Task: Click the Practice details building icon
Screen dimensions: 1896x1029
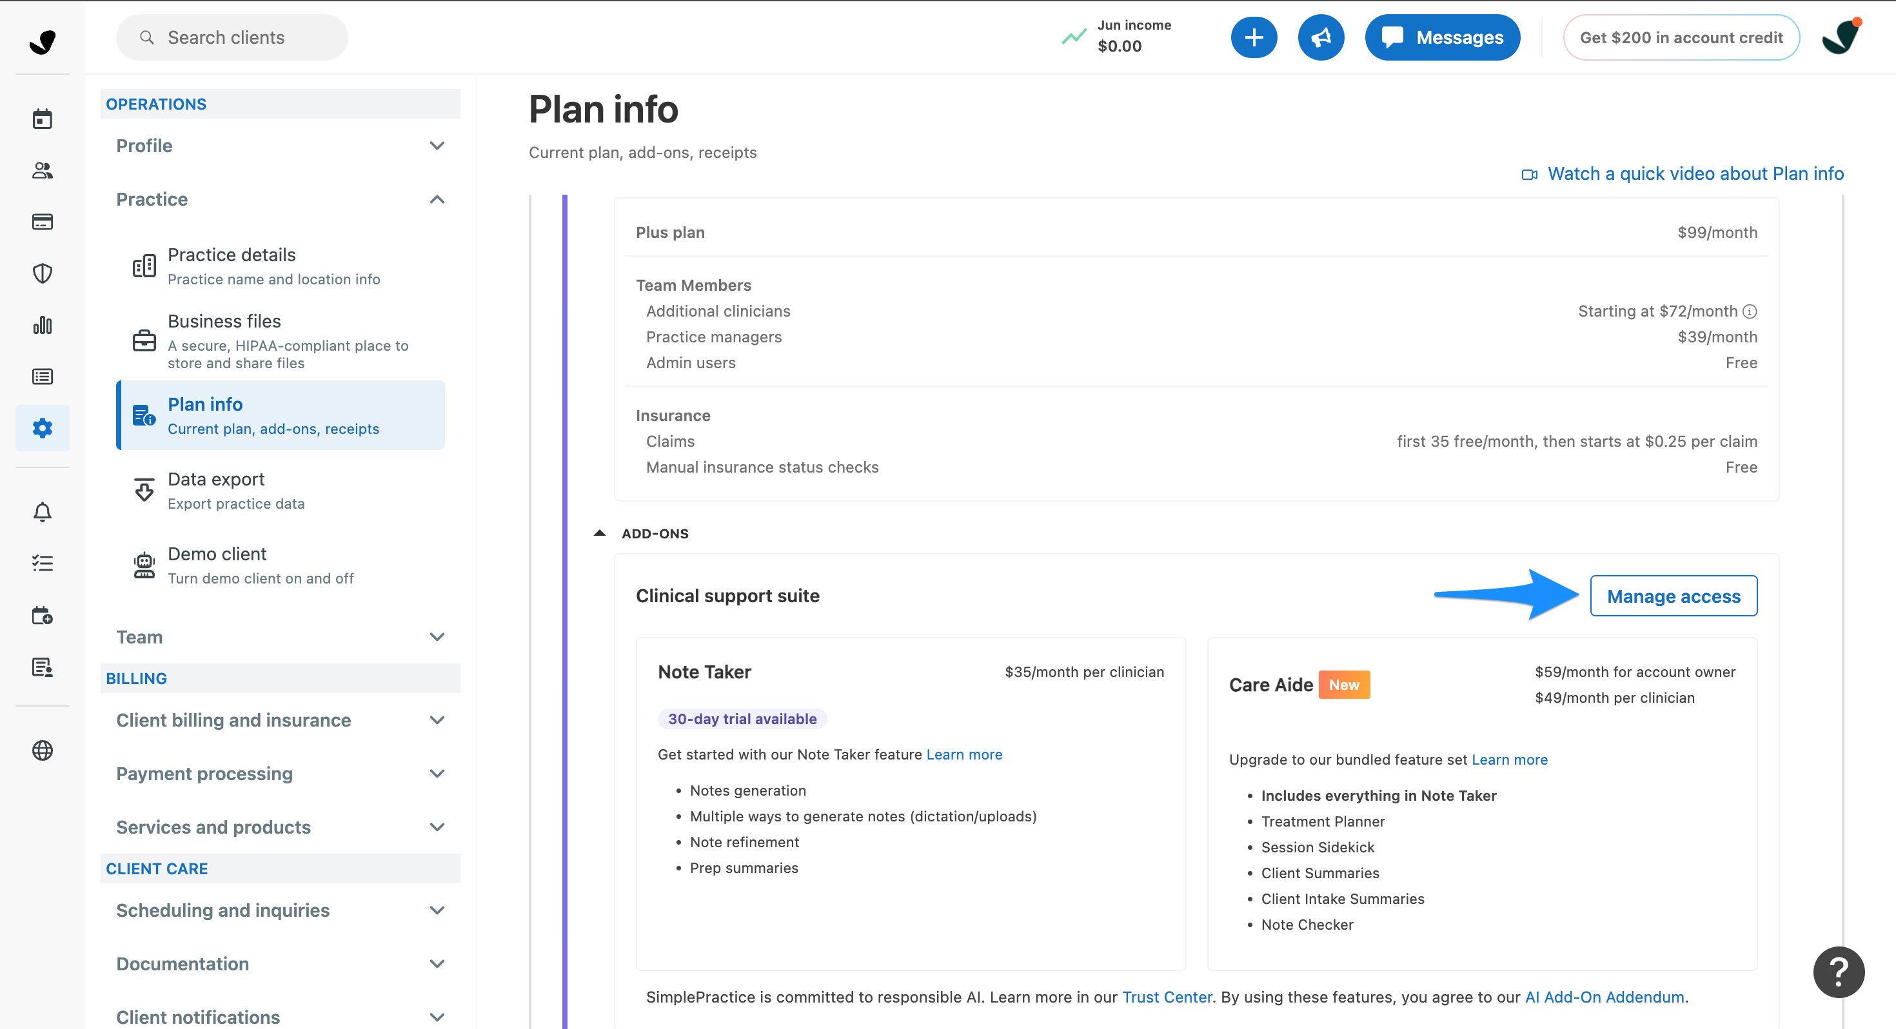Action: (x=144, y=266)
